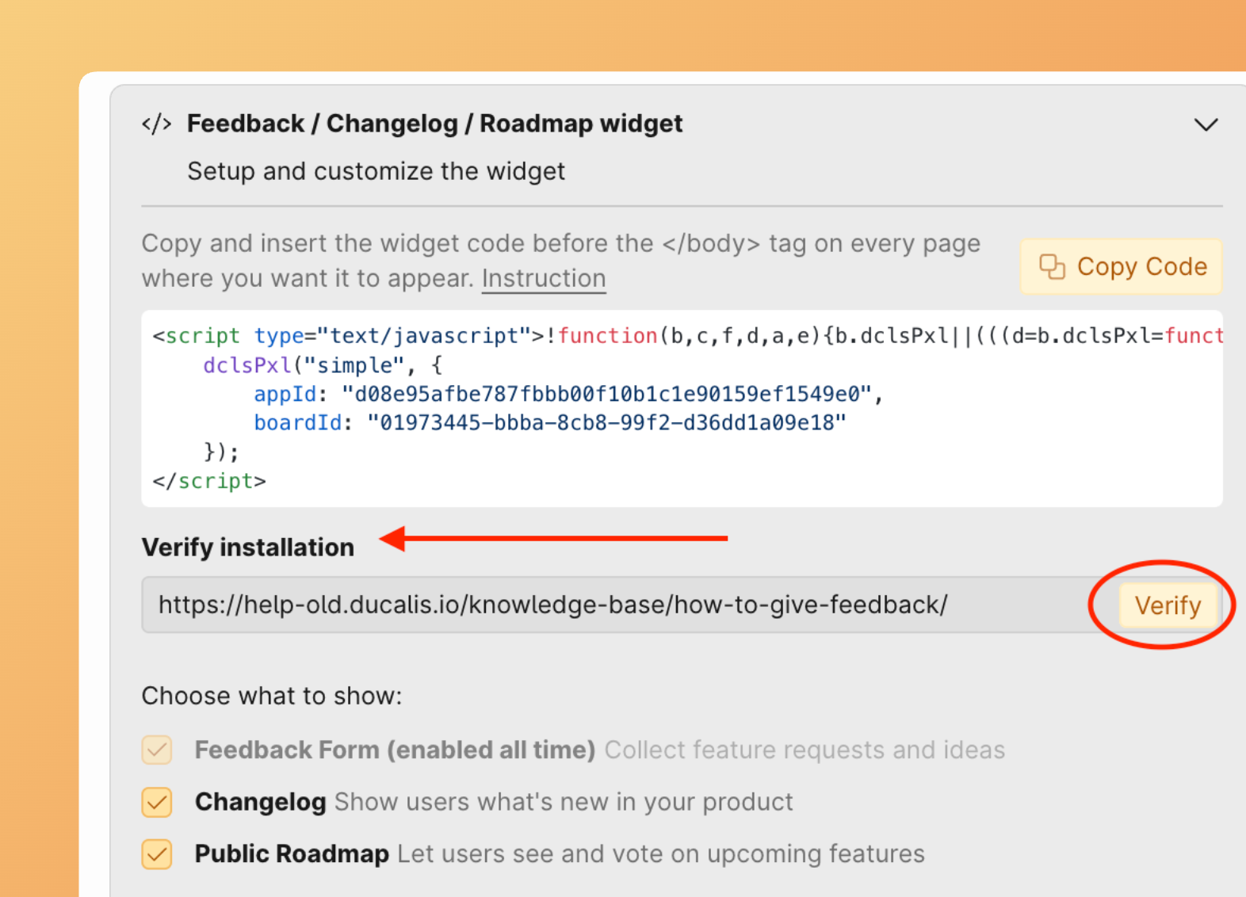Toggle the Public Roadmap checkbox
1246x897 pixels.
click(157, 854)
